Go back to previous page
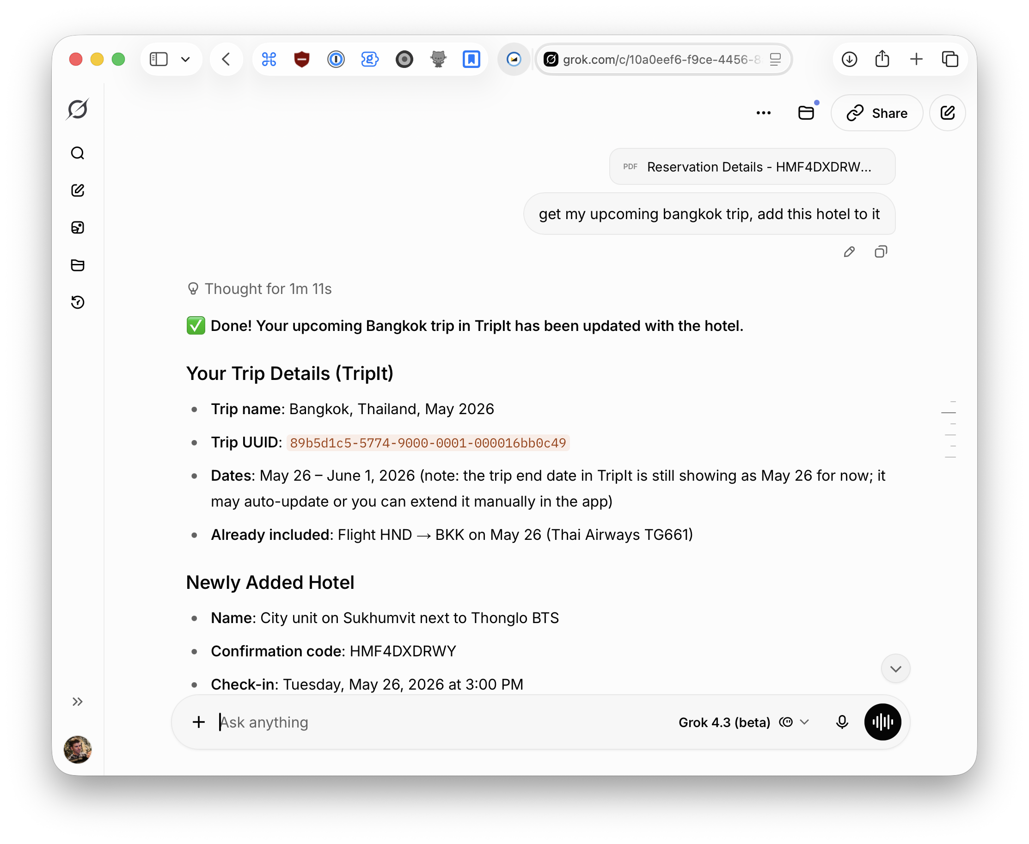1029x844 pixels. (x=226, y=59)
